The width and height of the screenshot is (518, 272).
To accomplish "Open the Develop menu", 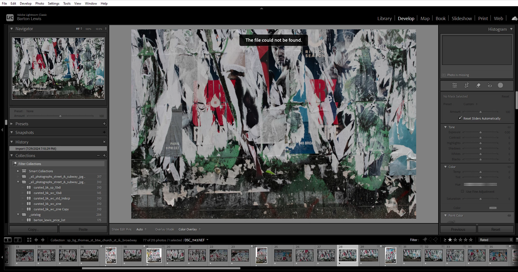I will point(26,3).
